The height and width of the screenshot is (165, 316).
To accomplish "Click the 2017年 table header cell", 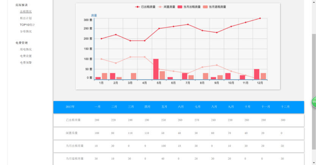I will point(70,107).
